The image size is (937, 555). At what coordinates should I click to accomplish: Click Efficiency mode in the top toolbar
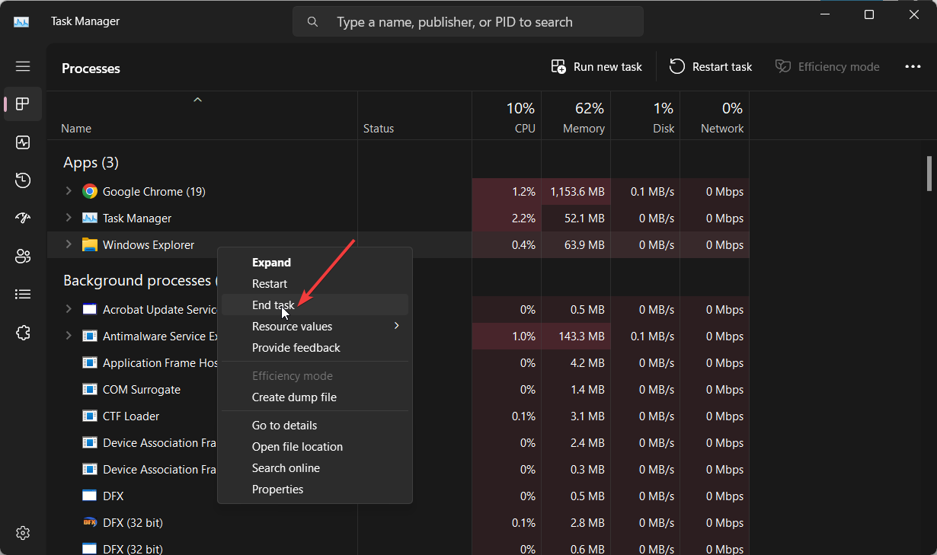(827, 67)
